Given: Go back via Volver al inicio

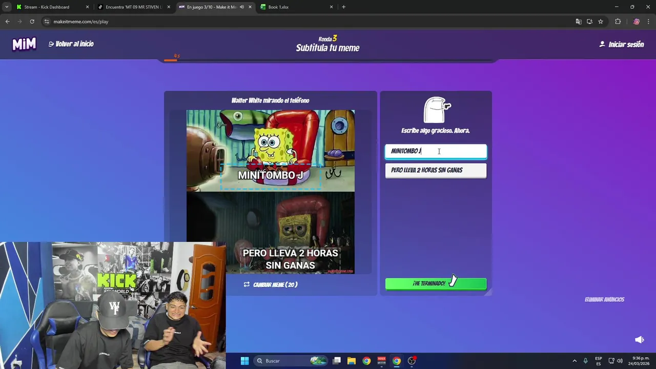Looking at the screenshot, I should pyautogui.click(x=71, y=44).
